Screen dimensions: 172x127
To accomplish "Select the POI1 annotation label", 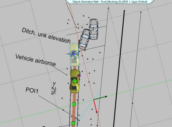I will (x=32, y=90).
